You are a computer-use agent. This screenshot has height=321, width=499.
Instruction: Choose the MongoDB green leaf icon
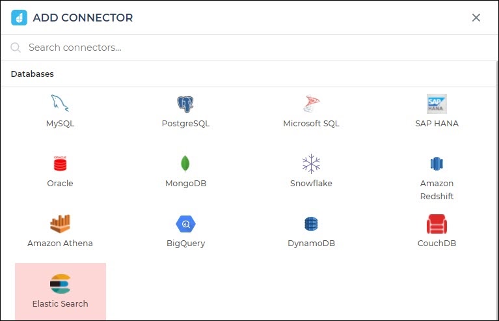point(185,163)
